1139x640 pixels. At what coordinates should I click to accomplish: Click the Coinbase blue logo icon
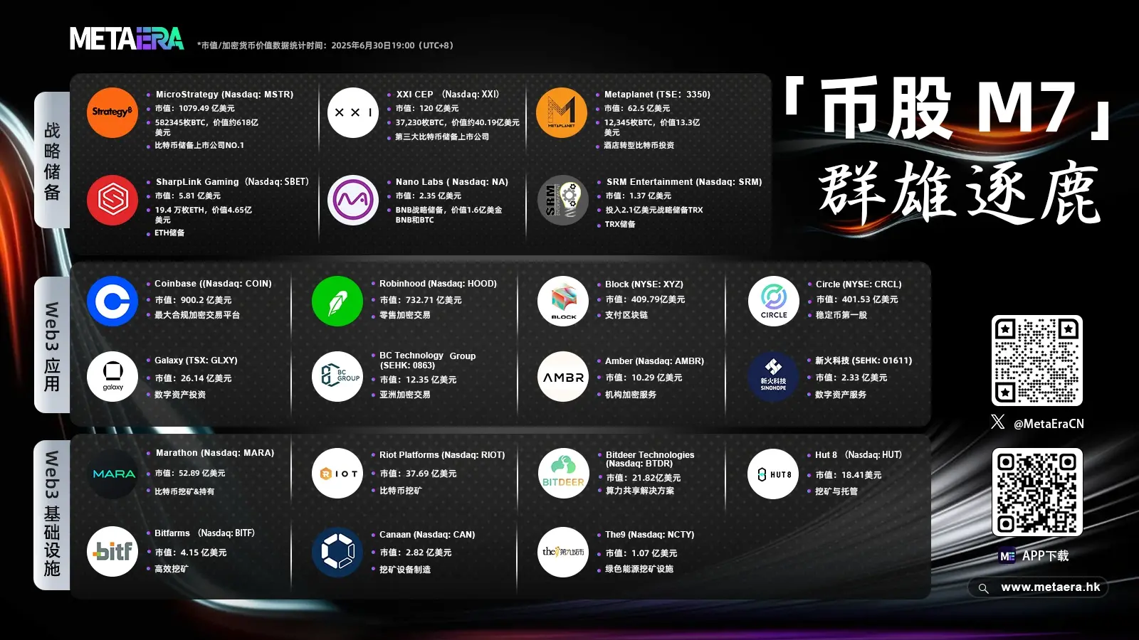click(112, 301)
